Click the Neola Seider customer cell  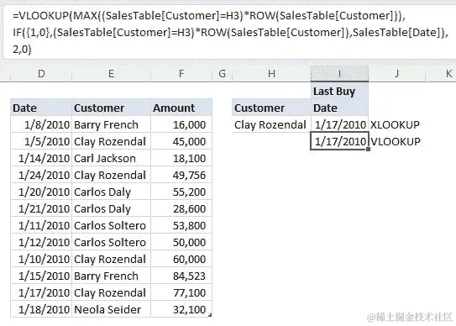pos(111,309)
